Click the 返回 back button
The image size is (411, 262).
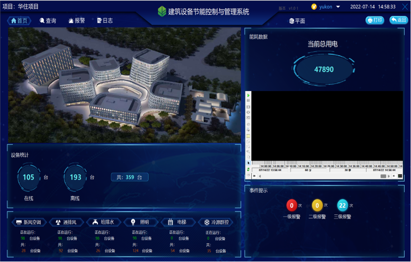(398, 20)
